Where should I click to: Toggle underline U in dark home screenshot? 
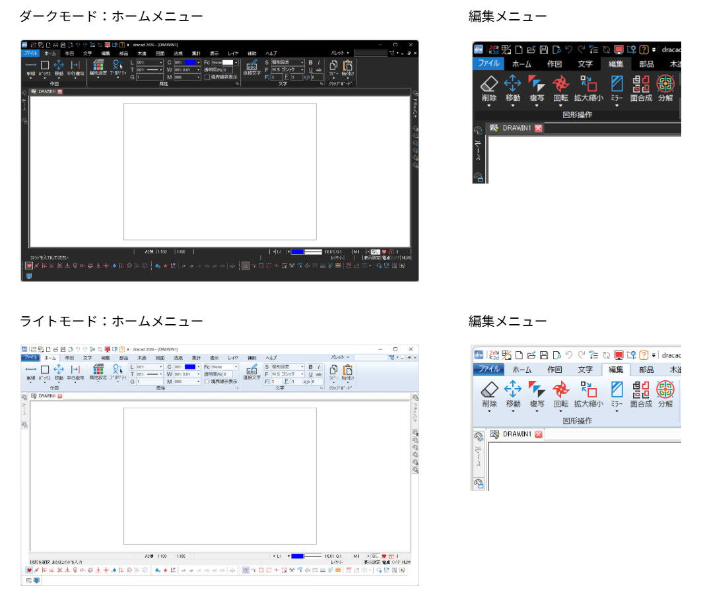point(311,70)
